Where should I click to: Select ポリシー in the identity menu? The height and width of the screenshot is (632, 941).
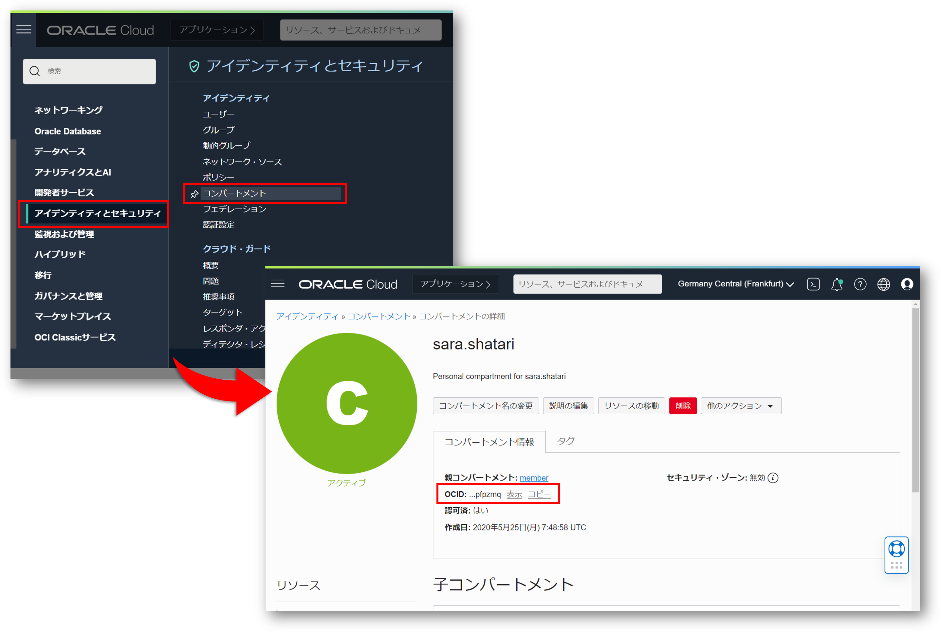[218, 177]
